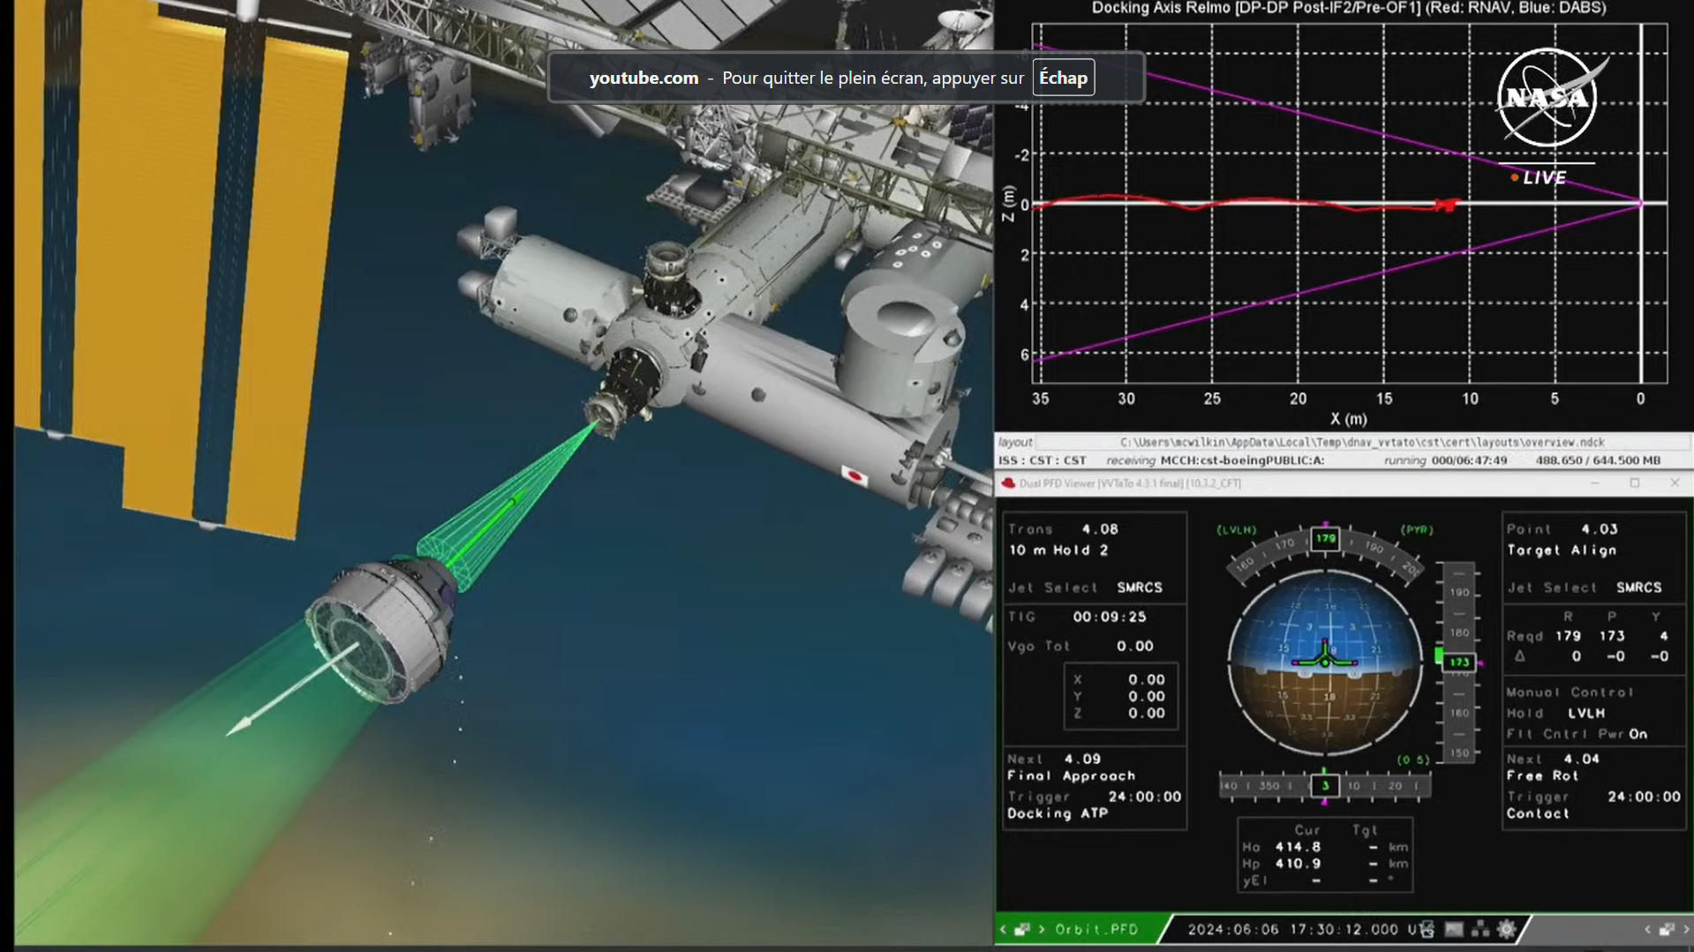The height and width of the screenshot is (952, 1694).
Task: Click the Reqd yaw value 4
Action: (1664, 636)
